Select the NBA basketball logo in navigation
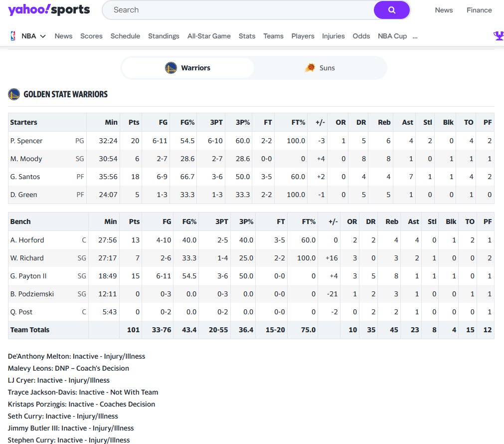504x444 pixels. tap(13, 35)
